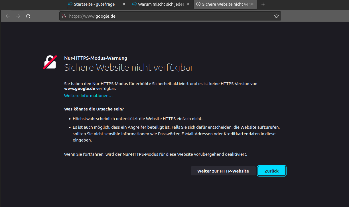Close the "Startseite - gutefrage" tab
The image size is (349, 207).
[x=124, y=4]
